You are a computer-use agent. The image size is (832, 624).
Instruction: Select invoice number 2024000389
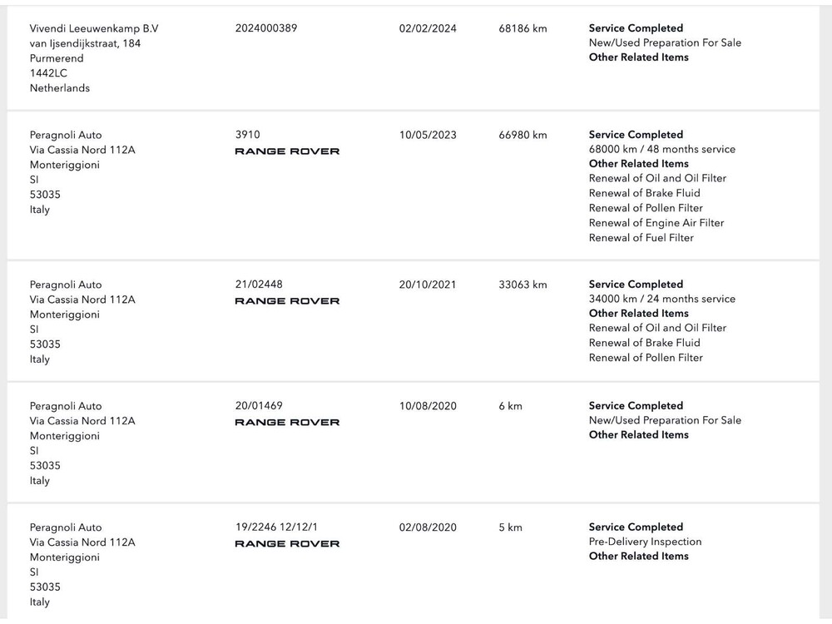point(266,28)
